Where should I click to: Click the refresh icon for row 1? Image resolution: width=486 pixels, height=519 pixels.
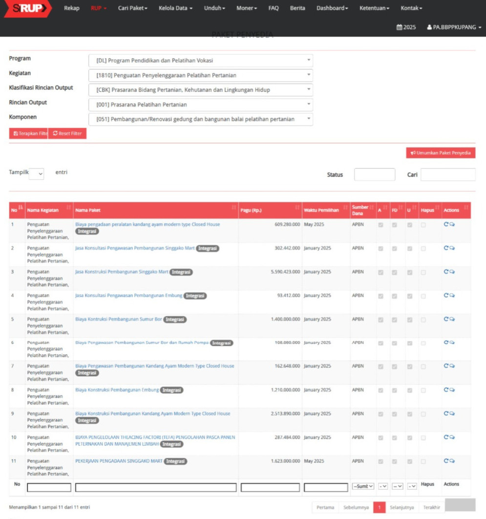pyautogui.click(x=446, y=224)
